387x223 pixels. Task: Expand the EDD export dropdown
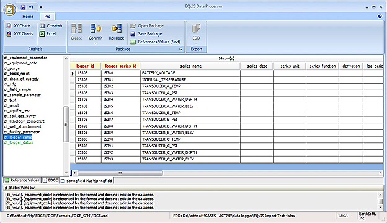click(x=196, y=43)
